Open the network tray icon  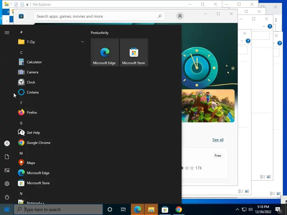[244, 209]
